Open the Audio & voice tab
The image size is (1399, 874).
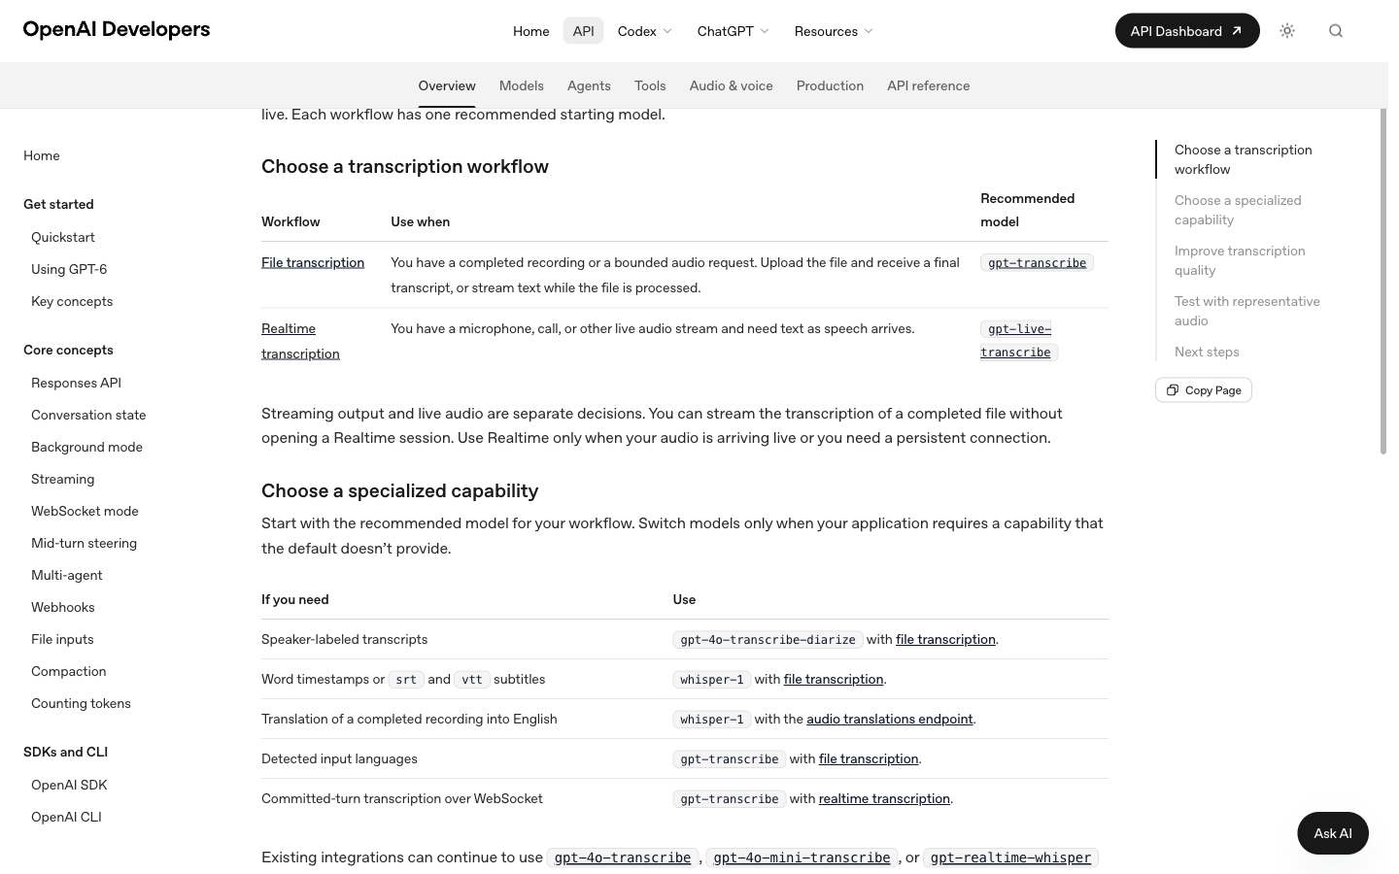(732, 85)
